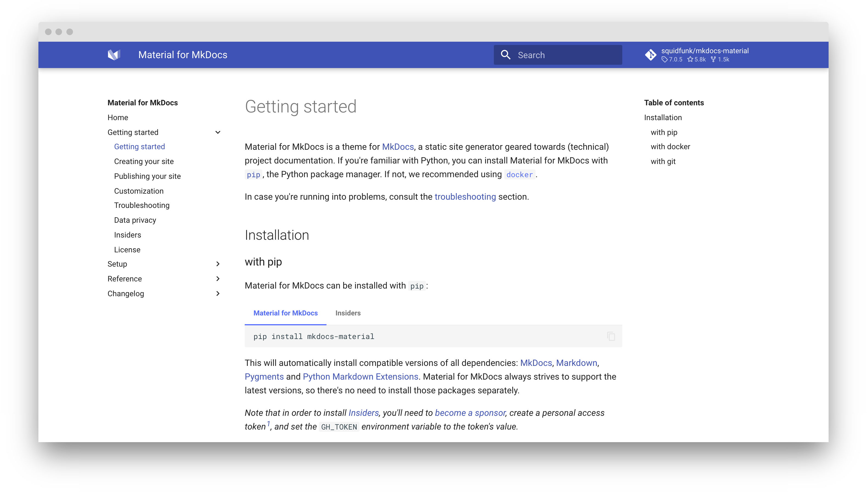Screen dimensions: 867x497
Task: Go to with docker in table of contents
Action: coord(670,146)
